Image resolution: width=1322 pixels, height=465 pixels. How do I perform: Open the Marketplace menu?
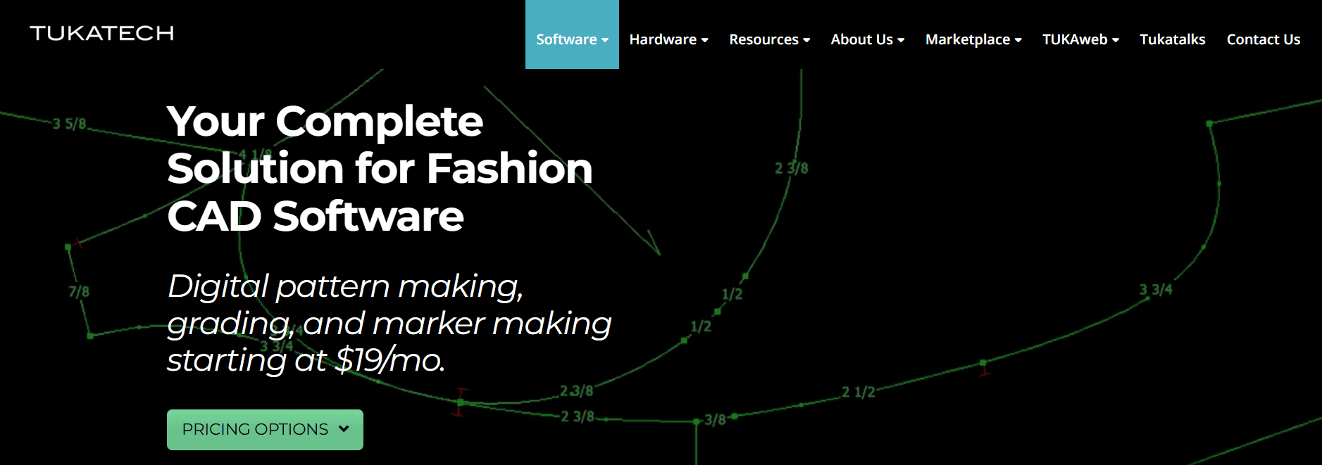click(x=973, y=39)
